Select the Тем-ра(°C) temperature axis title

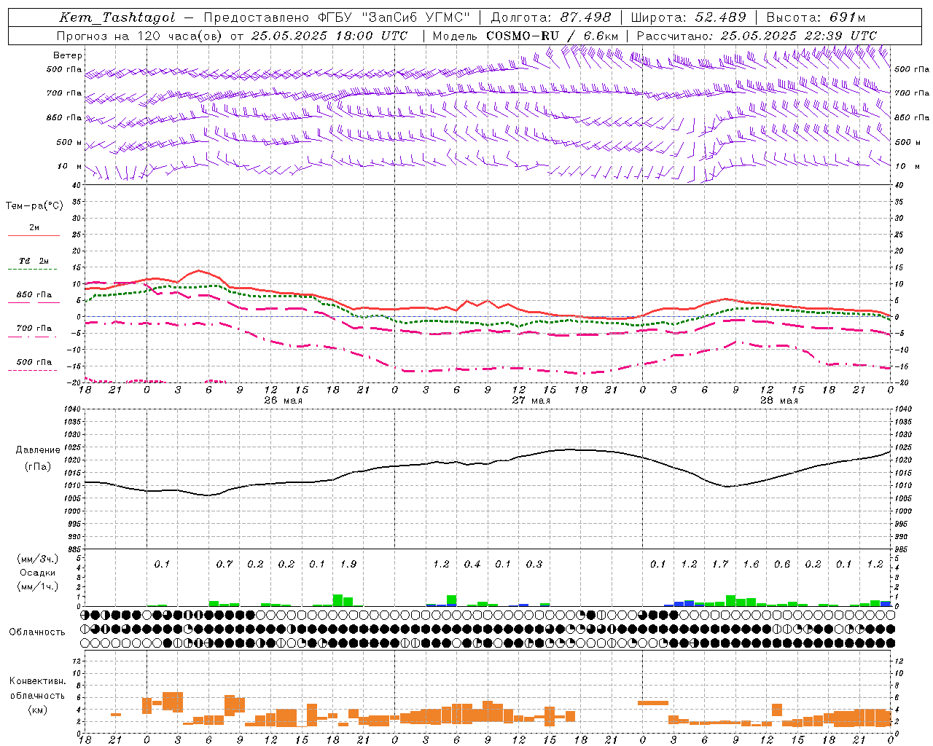click(34, 205)
